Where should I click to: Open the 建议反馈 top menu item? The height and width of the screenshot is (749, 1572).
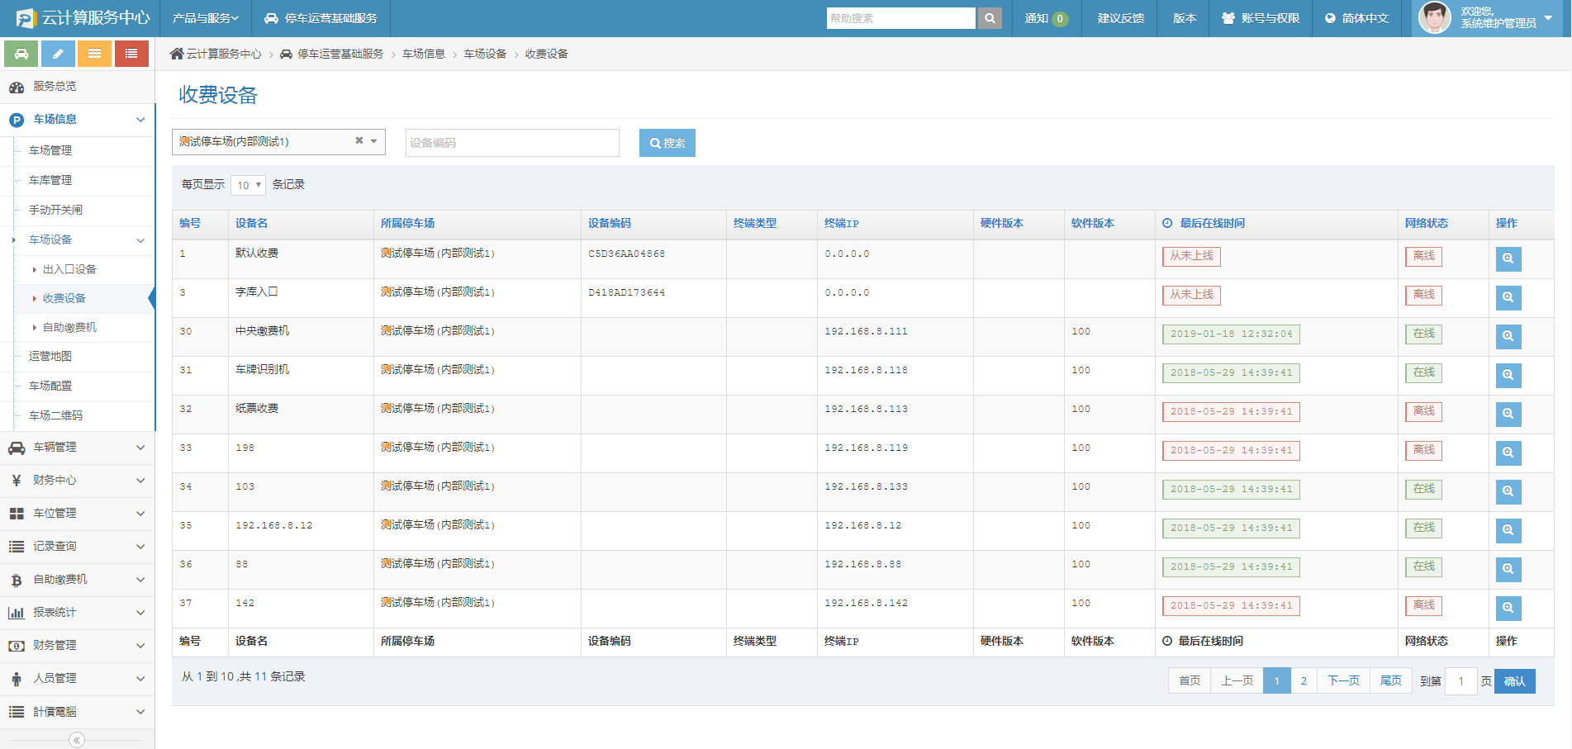pos(1120,18)
